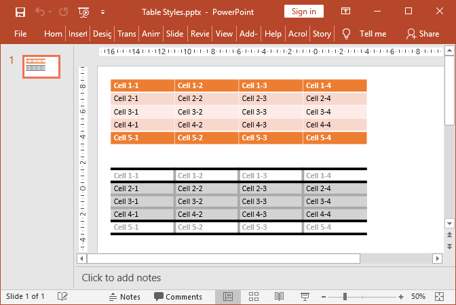This screenshot has width=456, height=305.
Task: Switch to Slide Sorter view
Action: click(254, 297)
